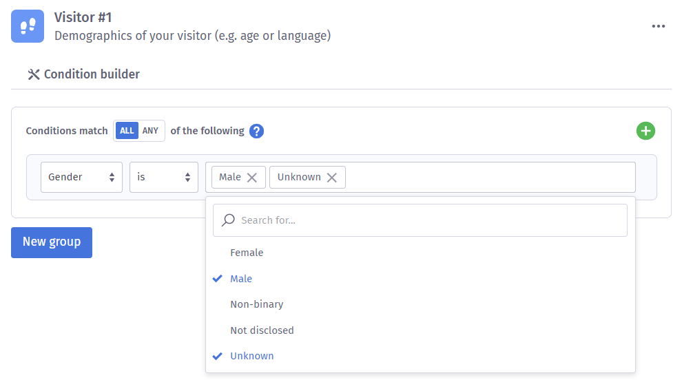Uncheck the Unknown option in list

coord(251,356)
